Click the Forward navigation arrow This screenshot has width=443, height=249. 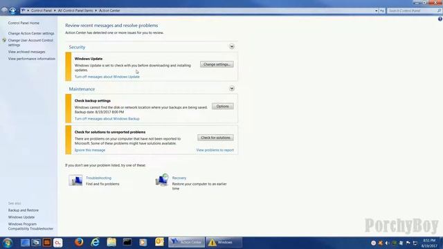12,11
